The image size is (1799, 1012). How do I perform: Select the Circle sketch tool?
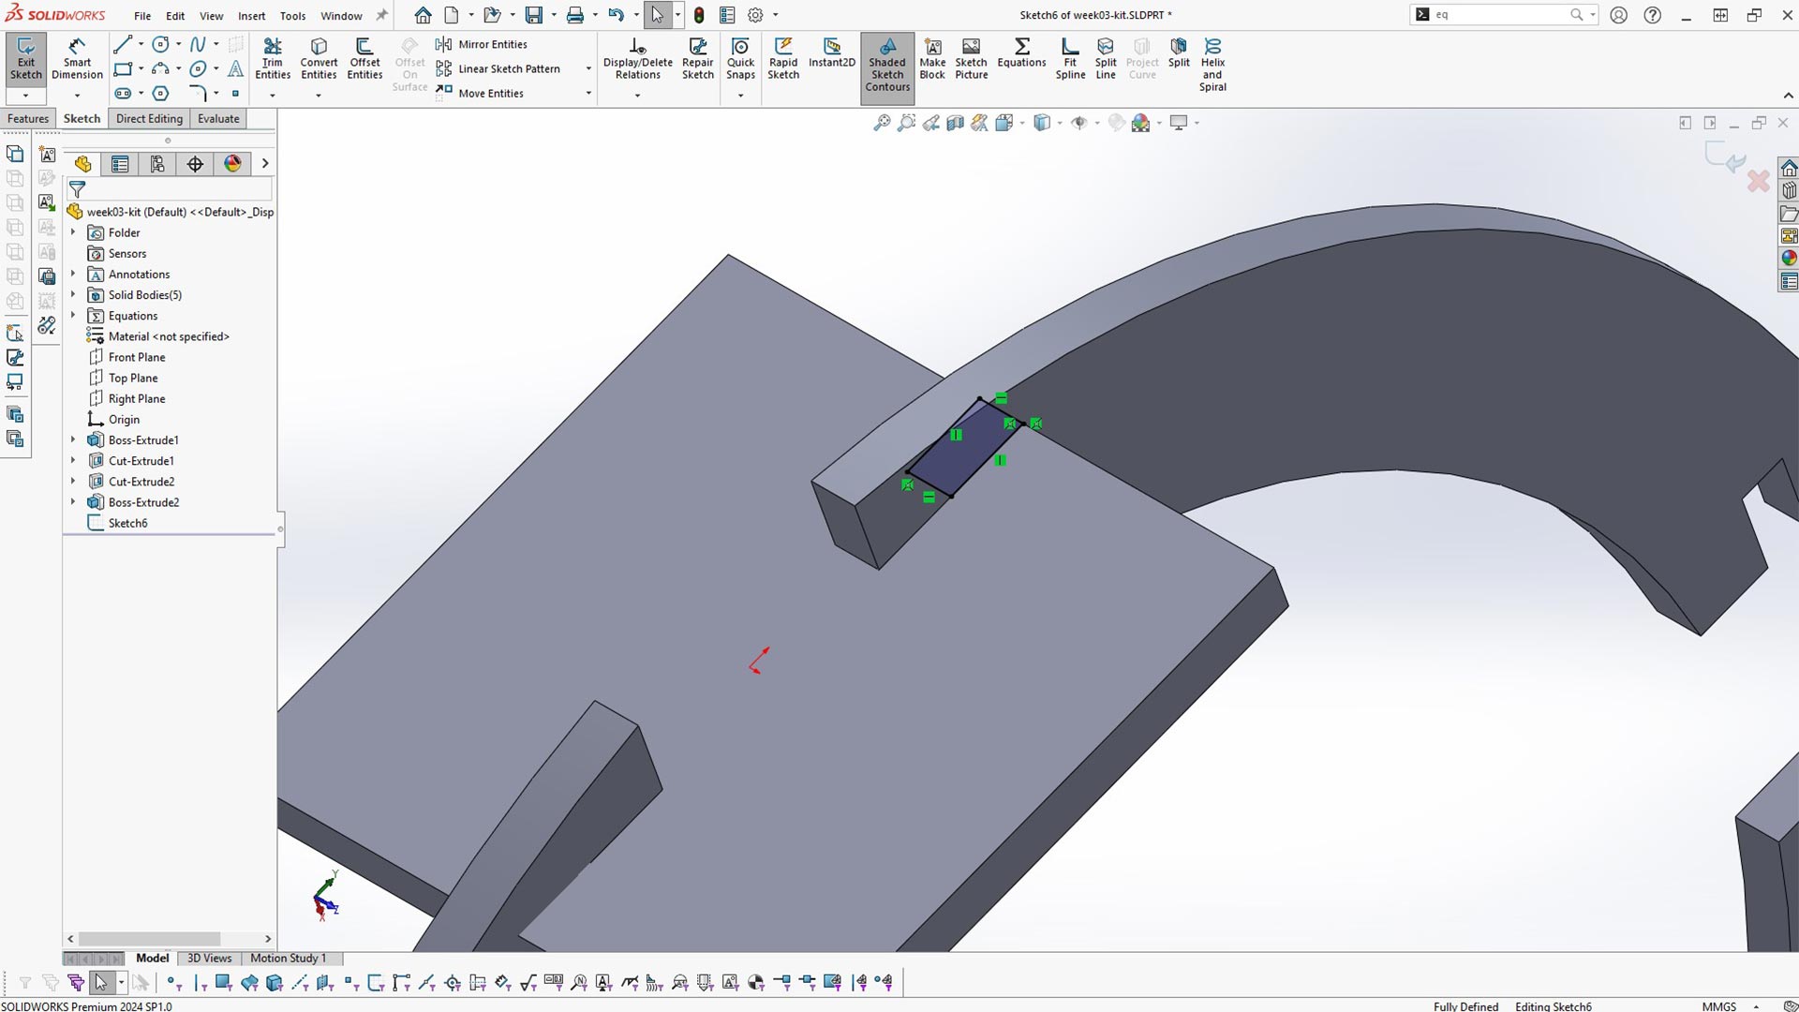tap(160, 44)
